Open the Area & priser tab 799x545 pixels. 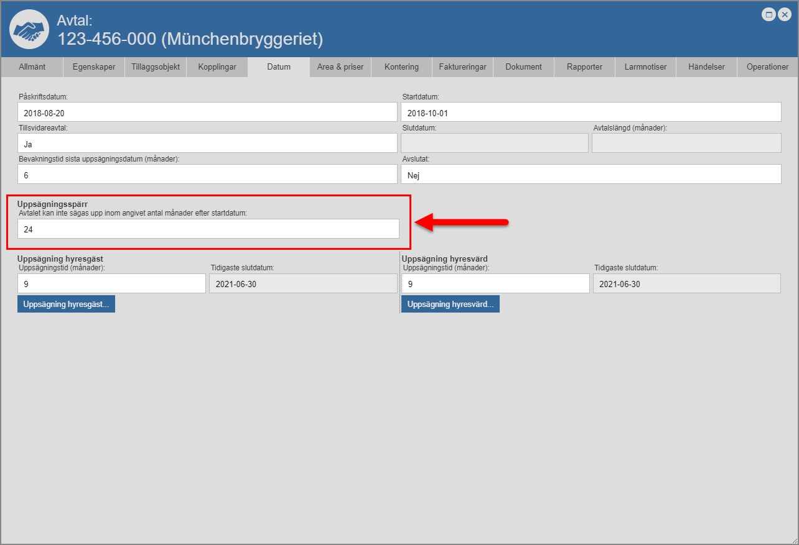click(x=340, y=67)
